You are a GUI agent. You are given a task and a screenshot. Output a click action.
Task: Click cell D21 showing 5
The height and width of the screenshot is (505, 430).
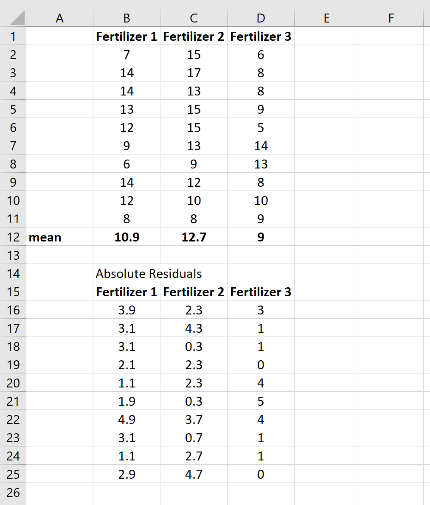261,401
